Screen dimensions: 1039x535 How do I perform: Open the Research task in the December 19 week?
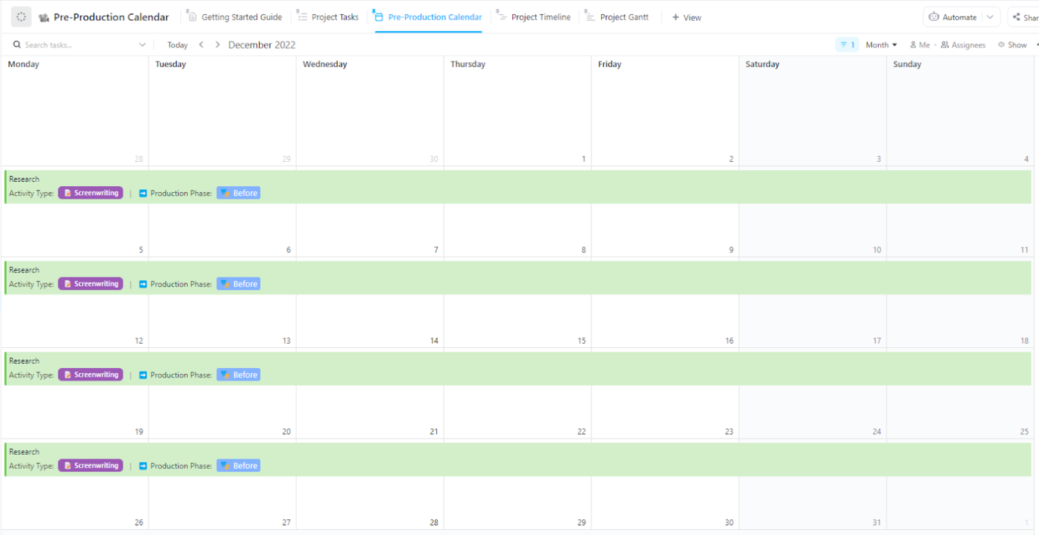518,369
